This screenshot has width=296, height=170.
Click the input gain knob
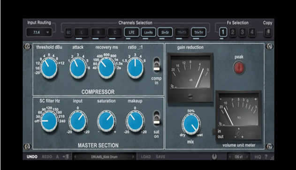click(x=78, y=121)
